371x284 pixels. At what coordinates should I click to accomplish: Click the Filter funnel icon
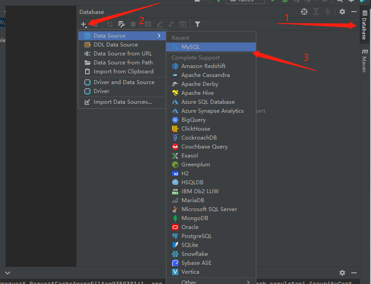[x=198, y=24]
